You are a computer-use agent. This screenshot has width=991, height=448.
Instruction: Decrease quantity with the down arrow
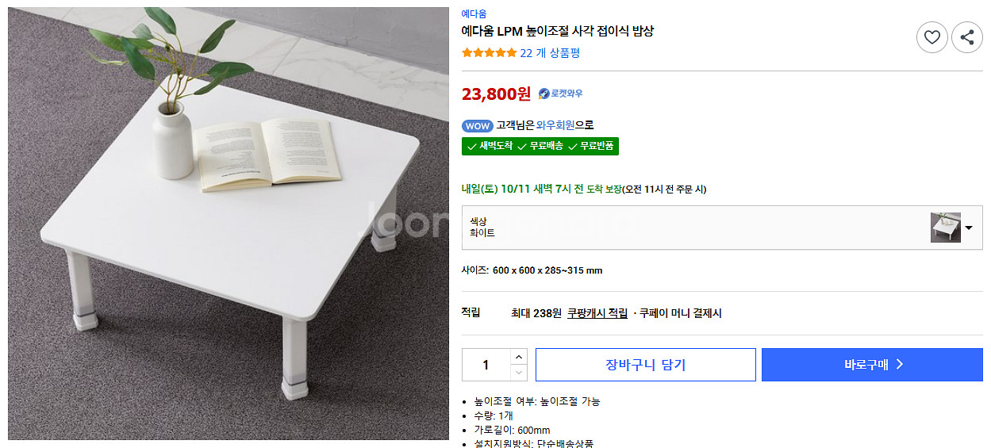click(519, 373)
